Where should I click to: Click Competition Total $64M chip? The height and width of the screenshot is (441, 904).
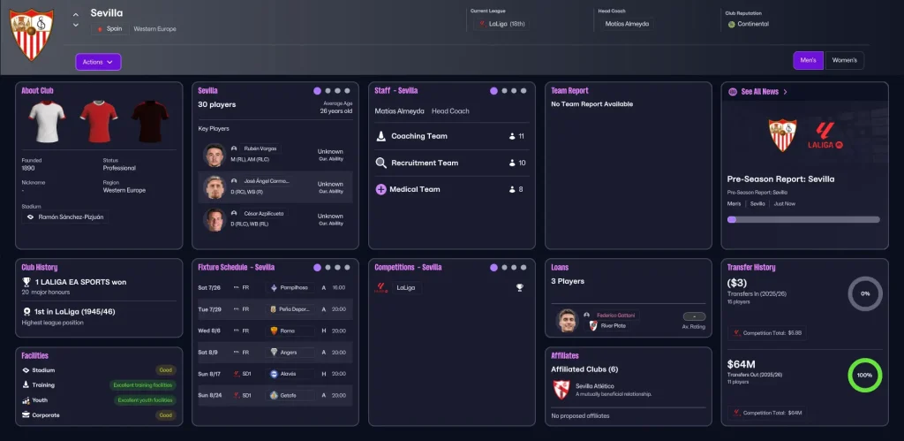coord(767,413)
